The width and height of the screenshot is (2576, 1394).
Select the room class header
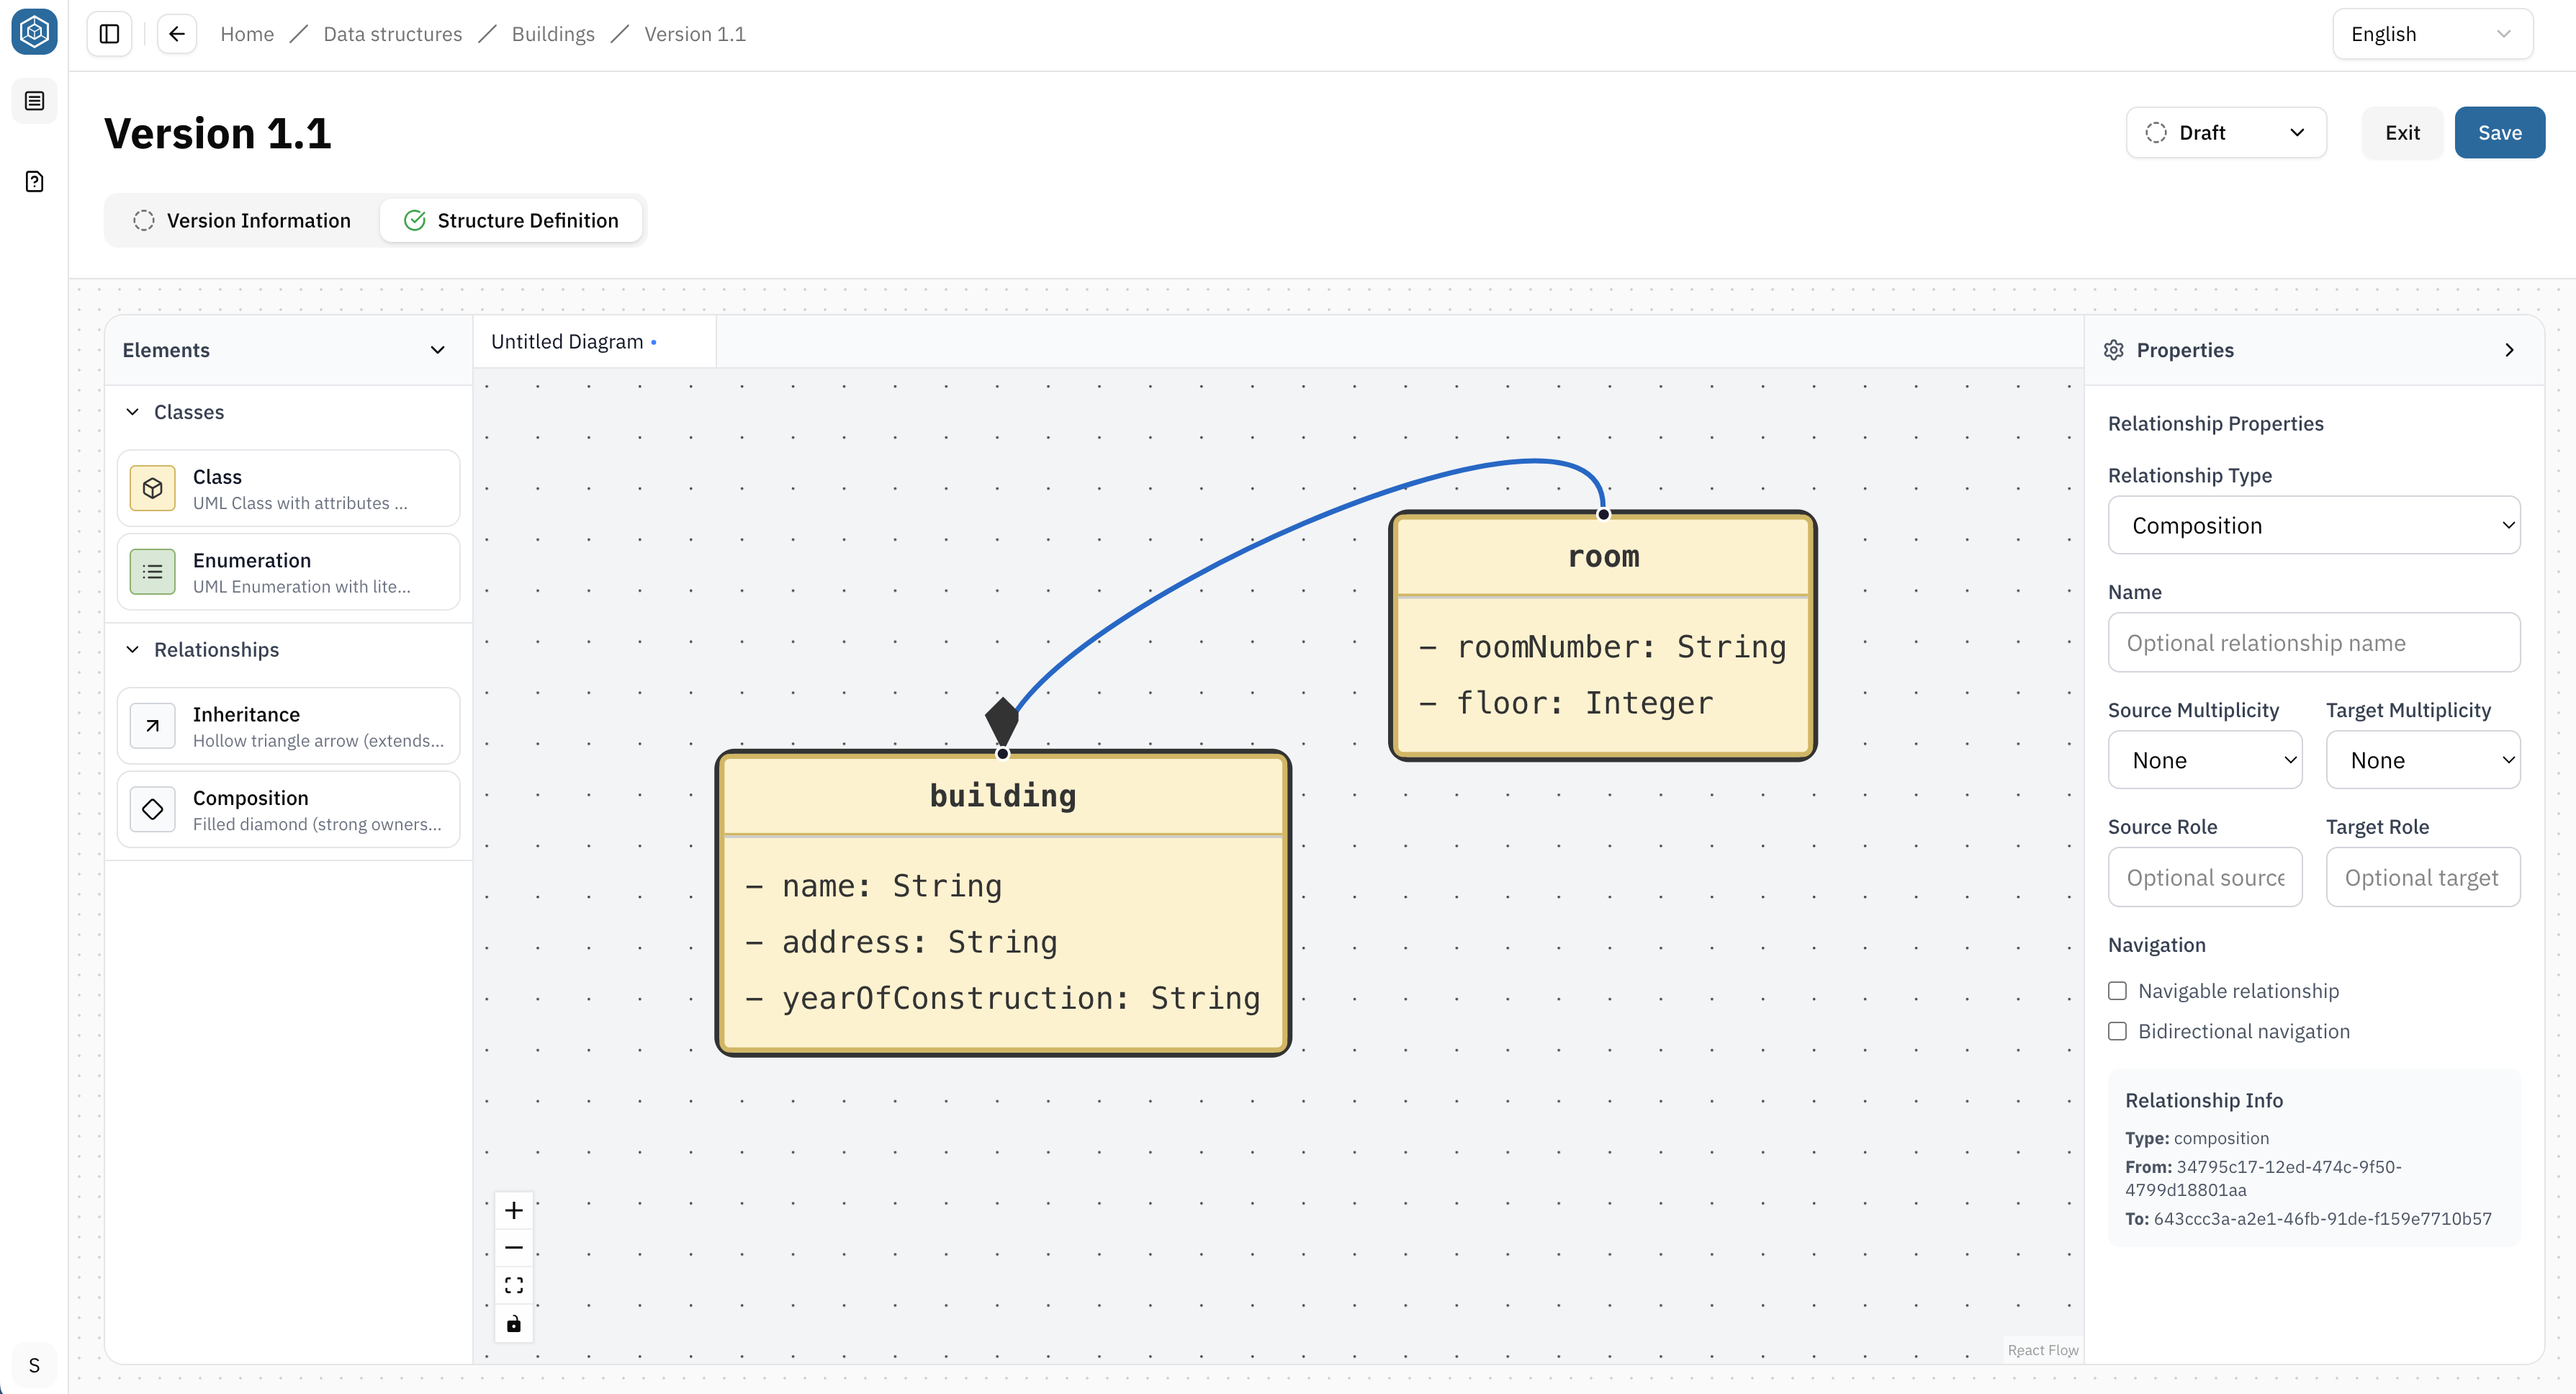tap(1603, 557)
